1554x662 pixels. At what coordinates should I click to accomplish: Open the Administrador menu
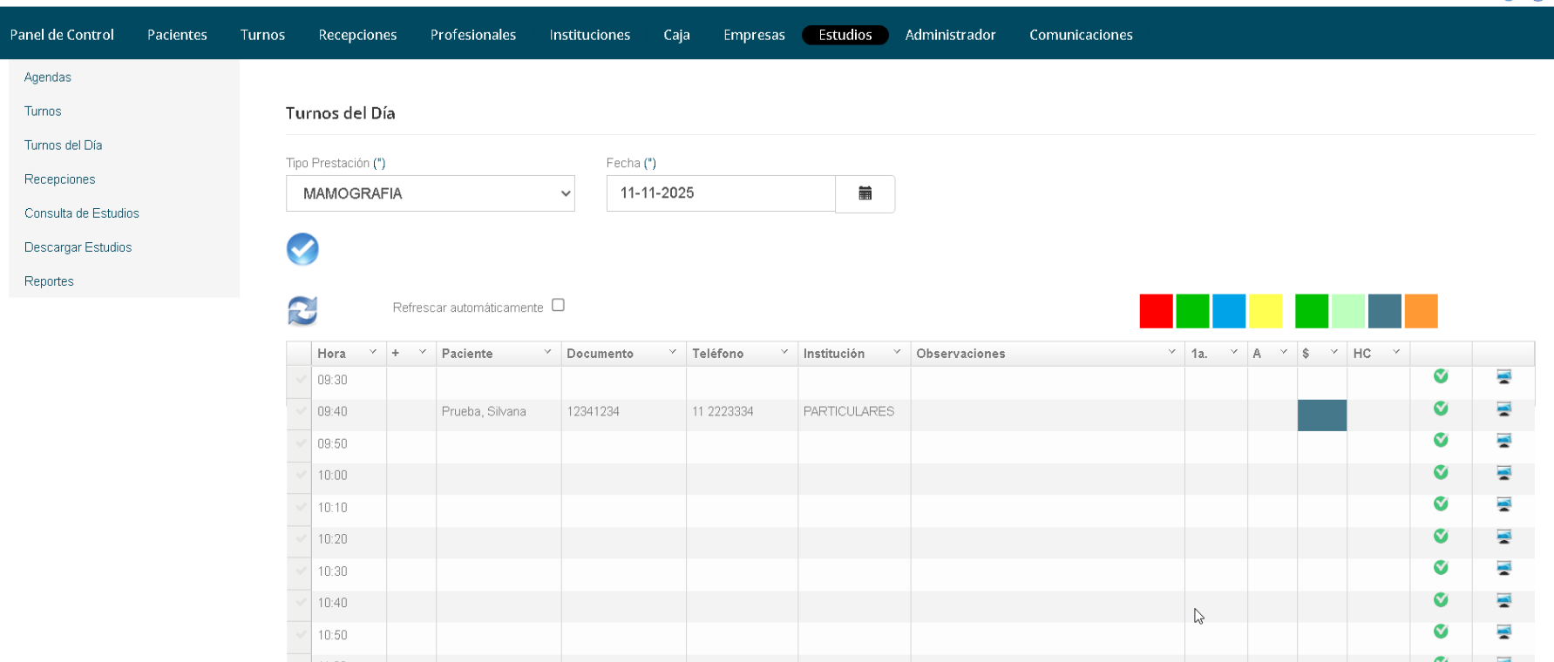pos(950,35)
